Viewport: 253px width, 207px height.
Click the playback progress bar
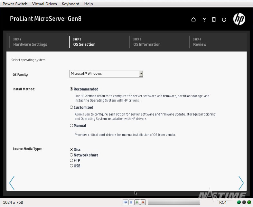[x=174, y=202]
